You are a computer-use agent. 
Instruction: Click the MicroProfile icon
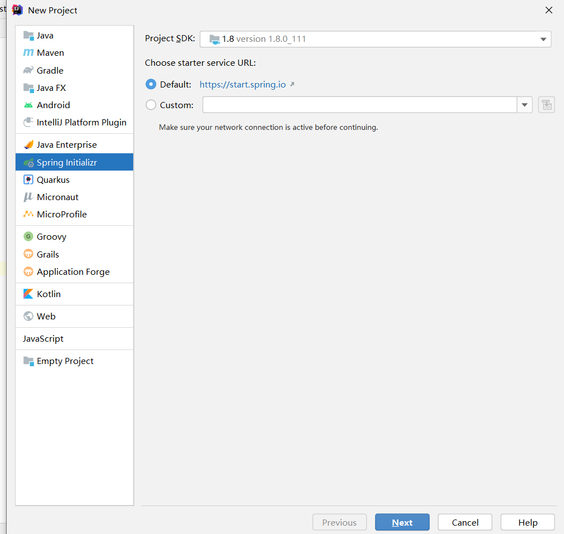click(x=28, y=214)
